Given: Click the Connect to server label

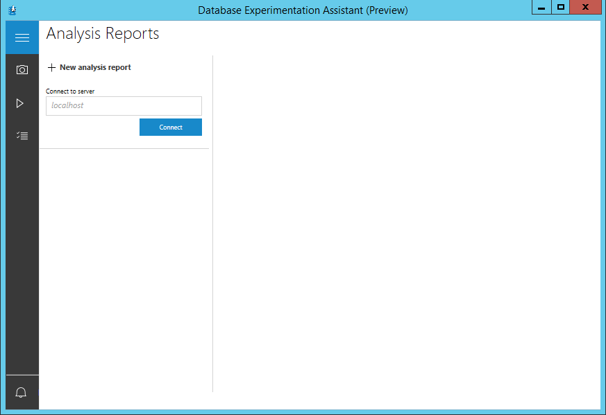Looking at the screenshot, I should (x=70, y=91).
